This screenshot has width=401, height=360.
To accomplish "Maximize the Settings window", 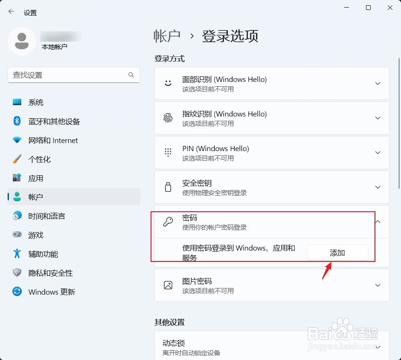I will pyautogui.click(x=368, y=8).
